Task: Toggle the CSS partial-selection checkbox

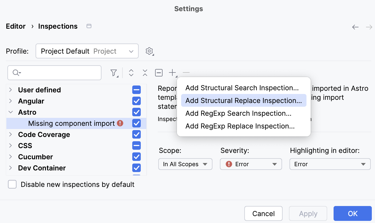Action: pyautogui.click(x=136, y=145)
